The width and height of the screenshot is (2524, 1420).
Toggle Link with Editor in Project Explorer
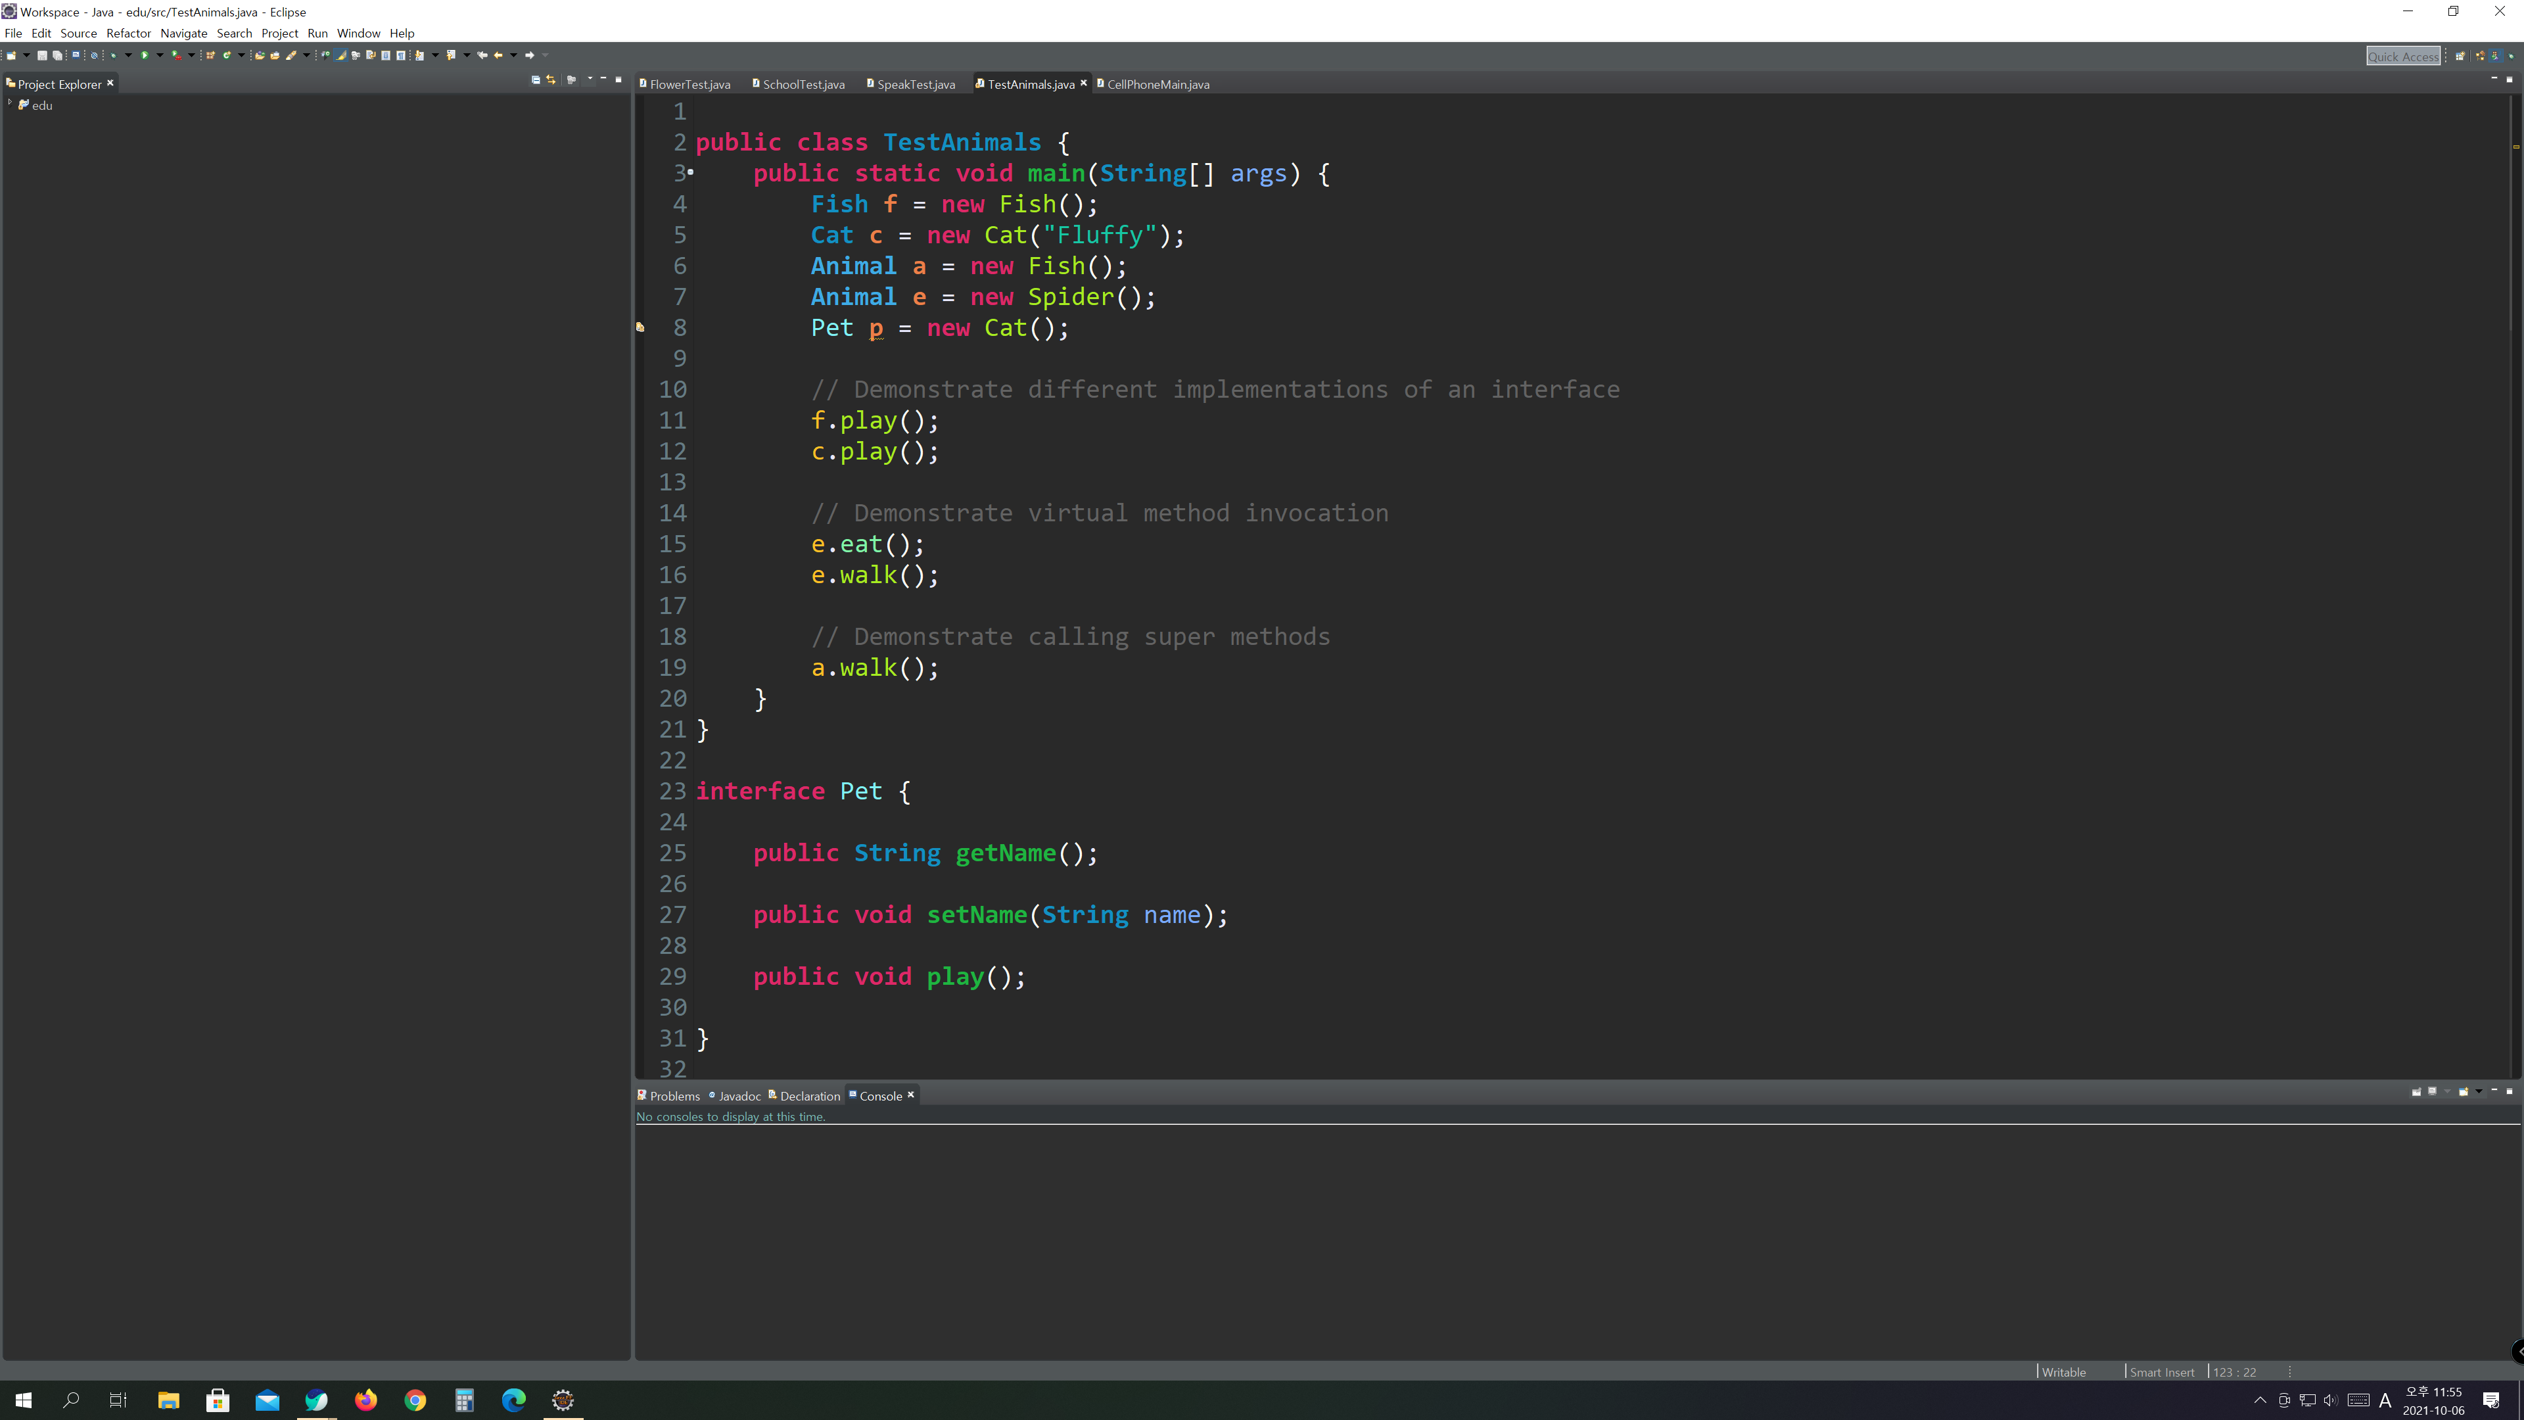pyautogui.click(x=551, y=80)
